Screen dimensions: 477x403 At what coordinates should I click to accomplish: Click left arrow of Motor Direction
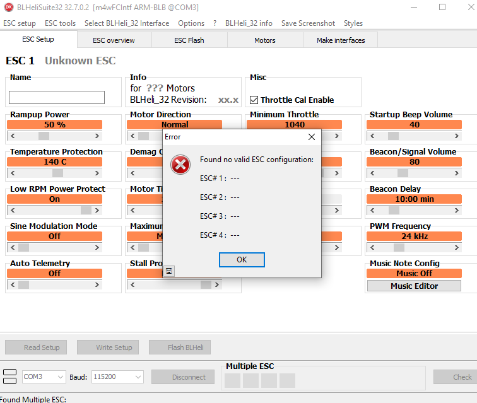132,136
